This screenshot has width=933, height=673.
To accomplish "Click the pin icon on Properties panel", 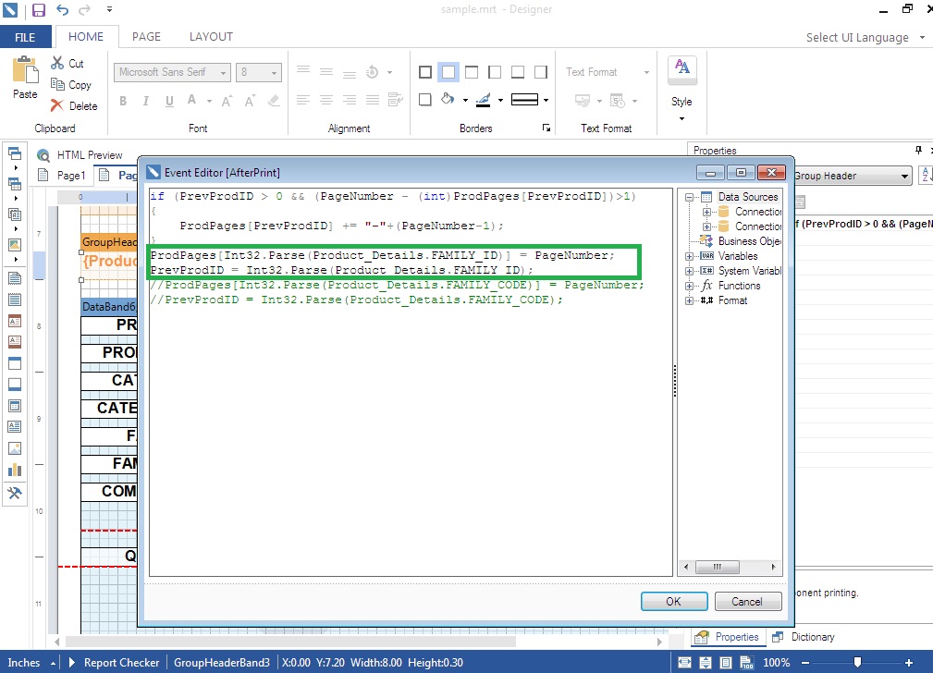I will 918,150.
